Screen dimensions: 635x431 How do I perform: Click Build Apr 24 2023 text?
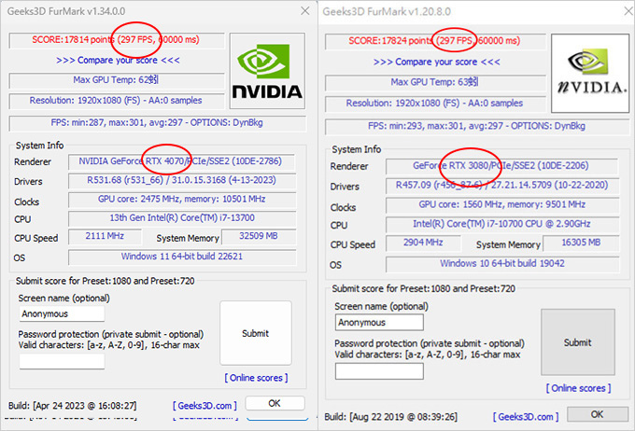(73, 406)
